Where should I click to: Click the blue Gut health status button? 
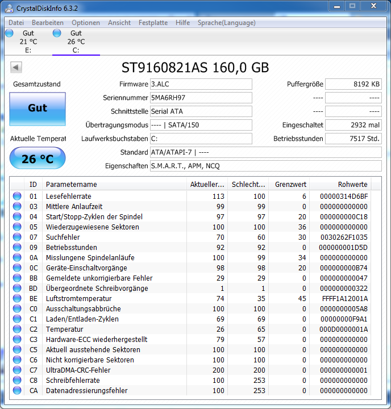[38, 108]
